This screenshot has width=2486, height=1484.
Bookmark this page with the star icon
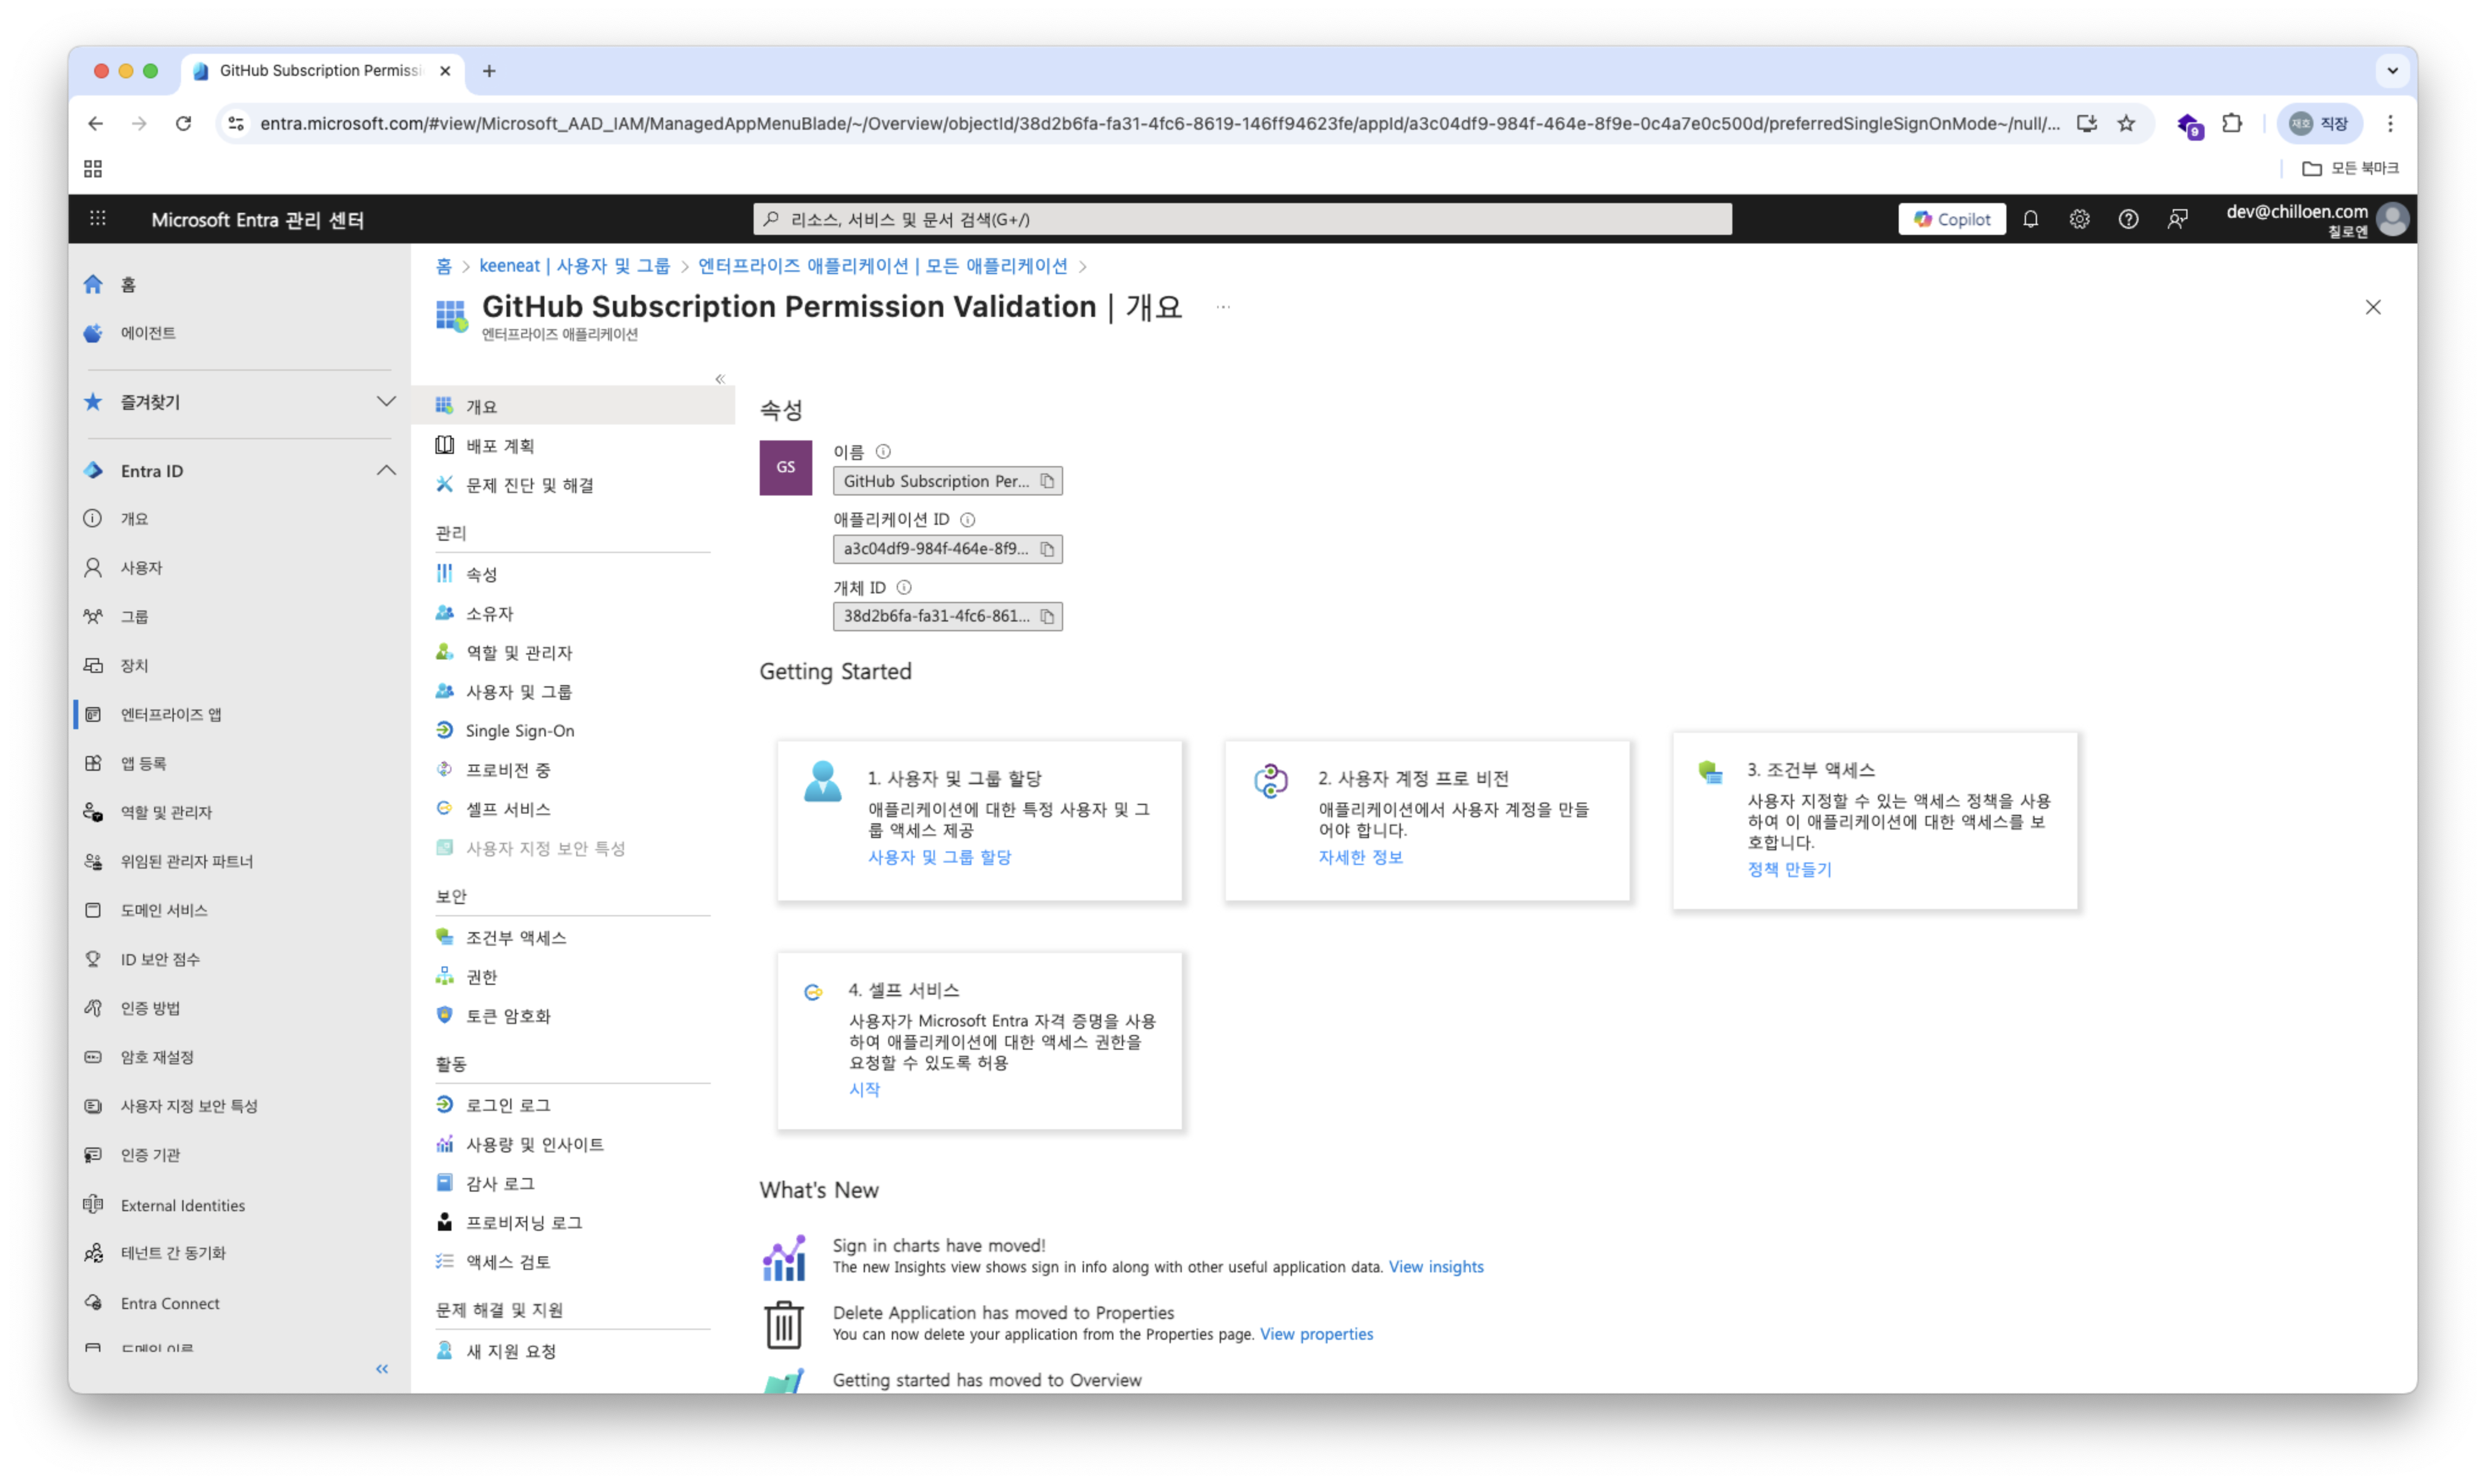pos(2127,124)
